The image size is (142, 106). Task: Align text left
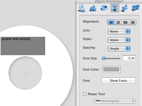click(x=111, y=22)
